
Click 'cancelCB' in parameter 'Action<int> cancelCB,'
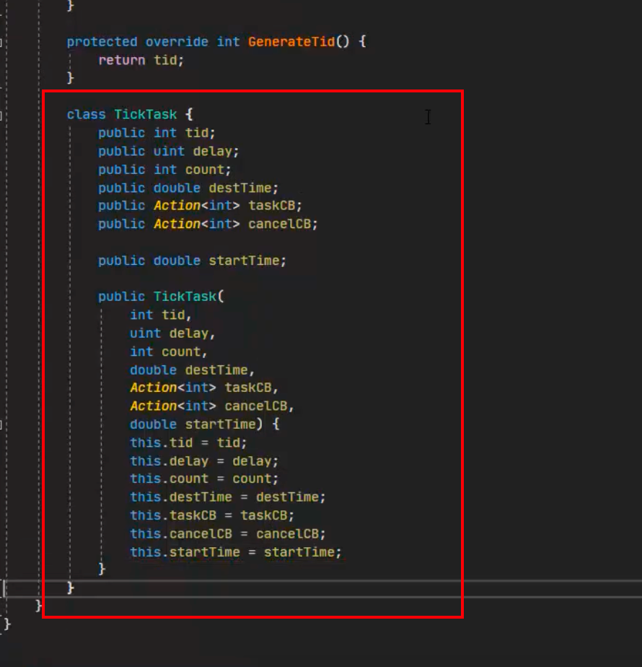point(255,406)
